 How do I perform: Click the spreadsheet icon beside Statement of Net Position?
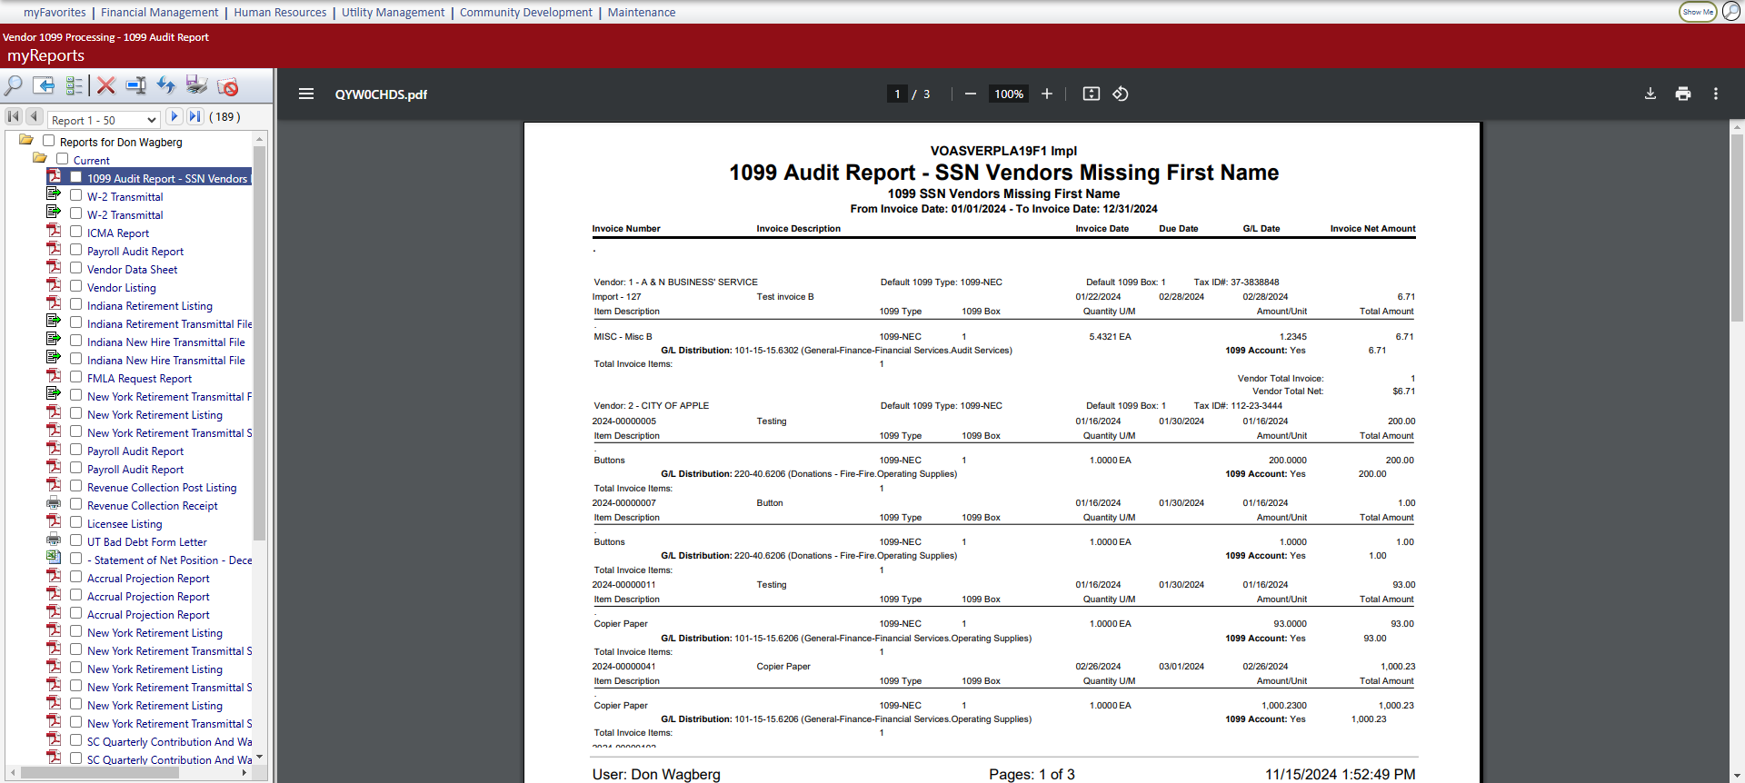click(x=54, y=558)
